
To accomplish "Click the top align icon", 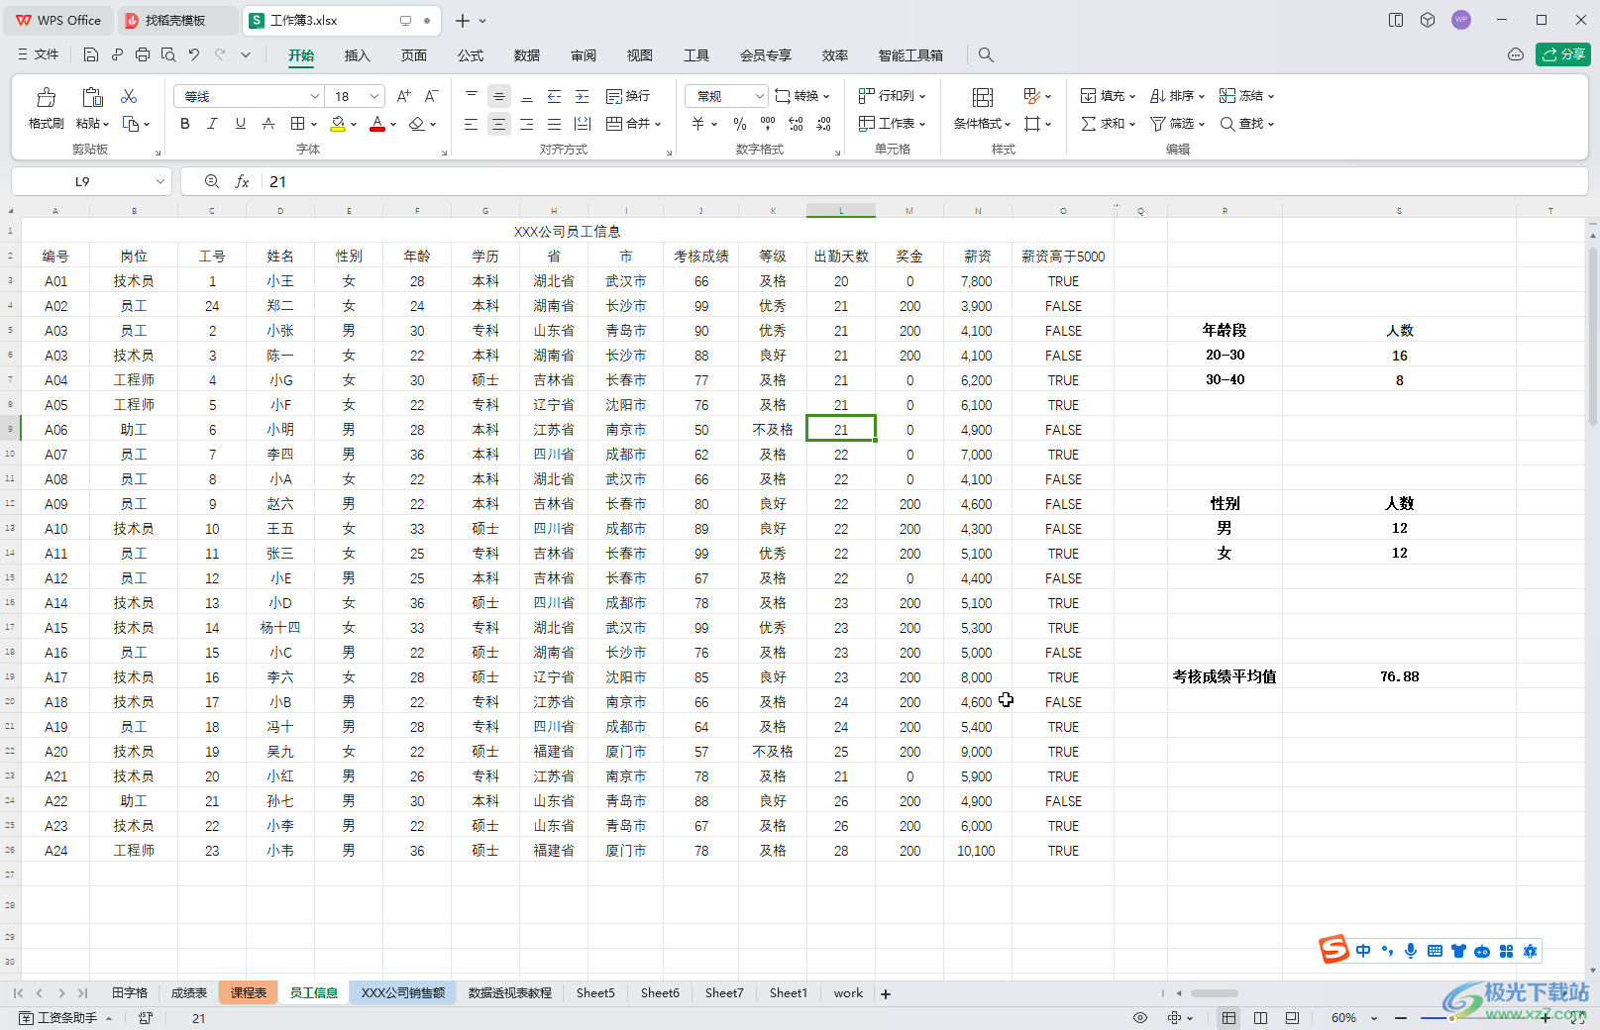I will click(x=472, y=96).
